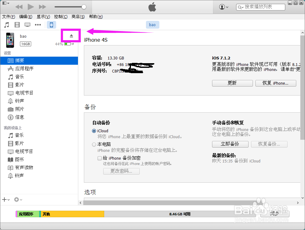This screenshot has width=305, height=230.
Task: Open the window sidebar menu dropdown
Action: point(6,3)
